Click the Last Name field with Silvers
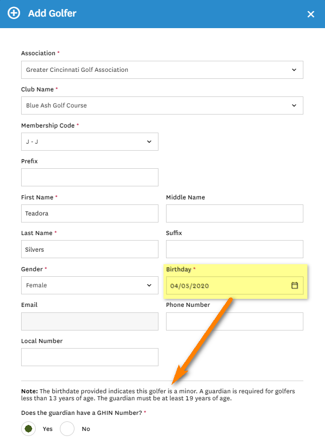 click(90, 249)
